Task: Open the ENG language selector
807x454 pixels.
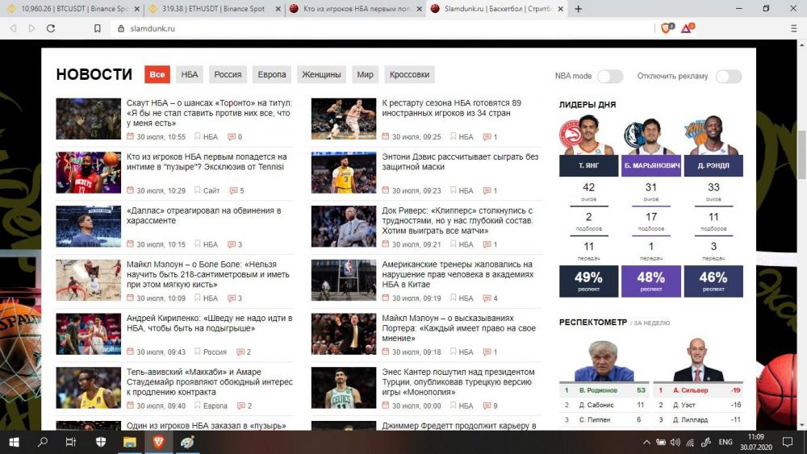Action: [725, 442]
